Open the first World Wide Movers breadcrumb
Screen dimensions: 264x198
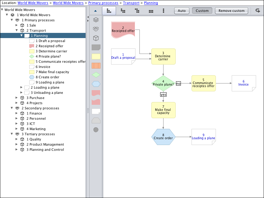click(x=33, y=3)
